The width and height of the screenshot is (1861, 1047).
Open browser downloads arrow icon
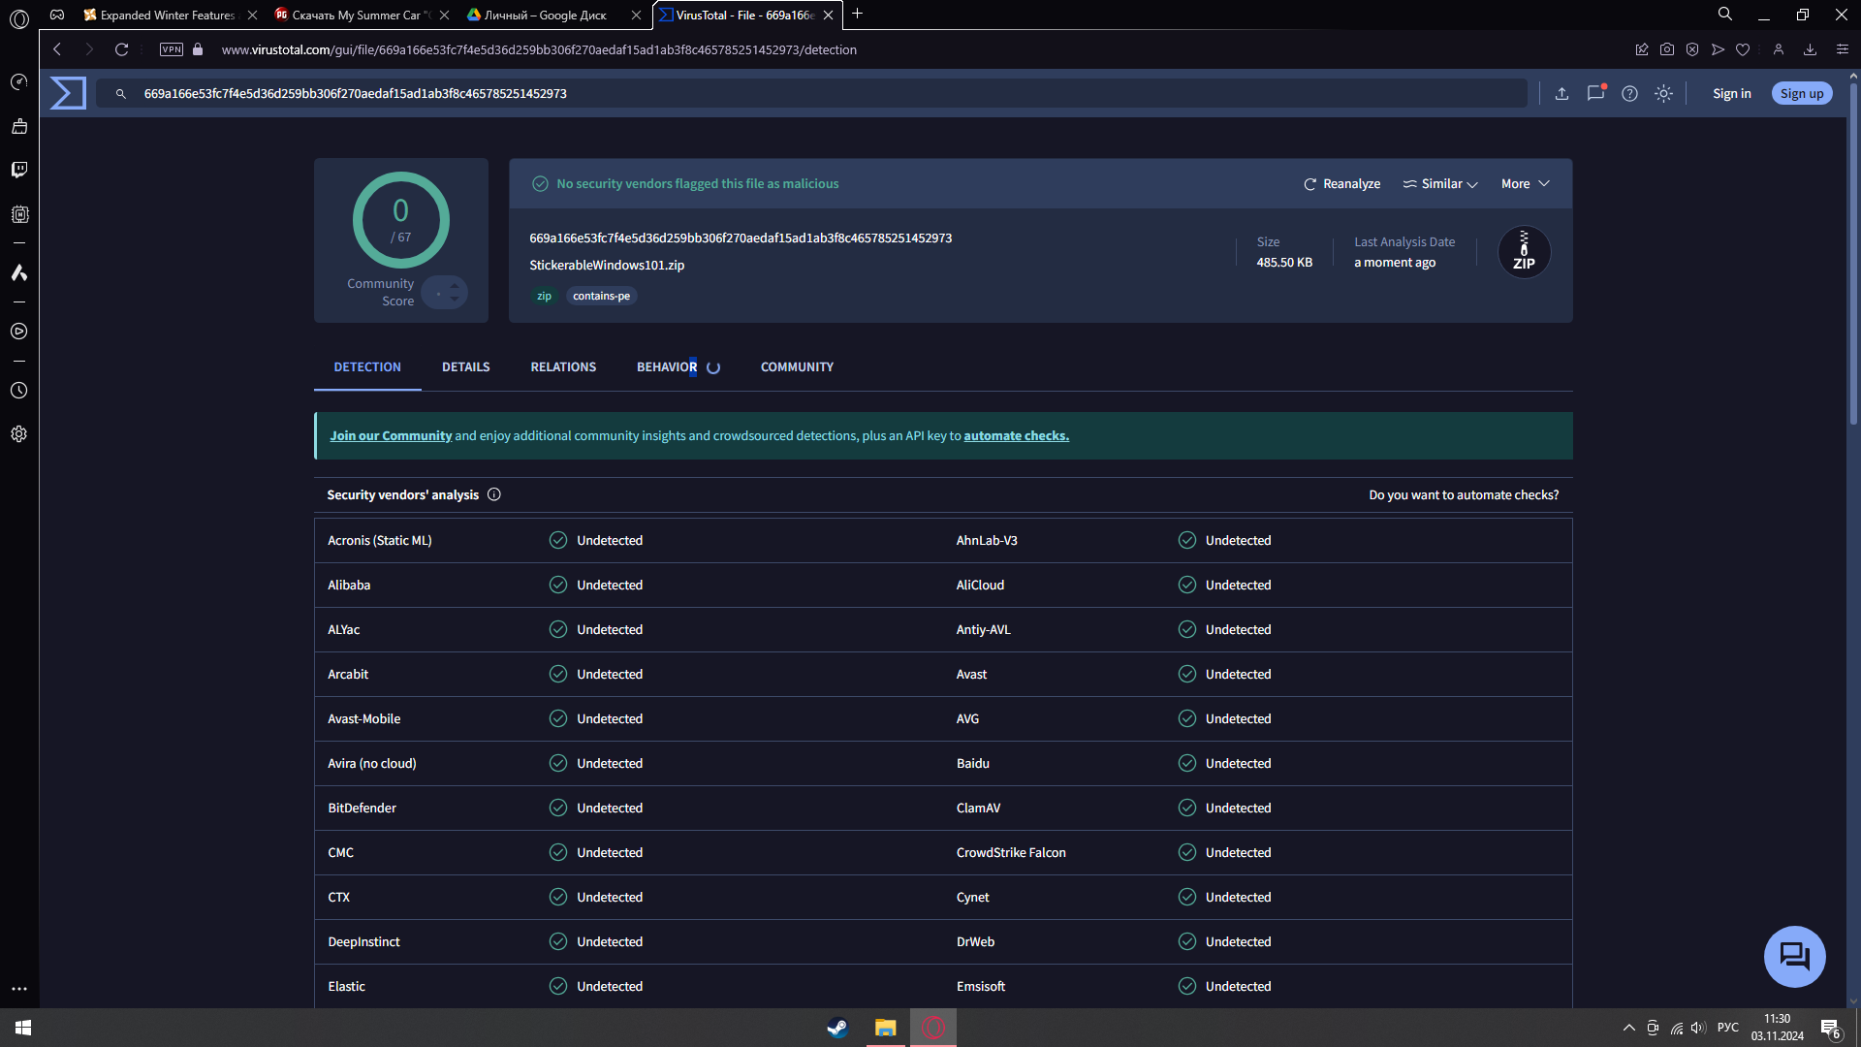pos(1810,49)
